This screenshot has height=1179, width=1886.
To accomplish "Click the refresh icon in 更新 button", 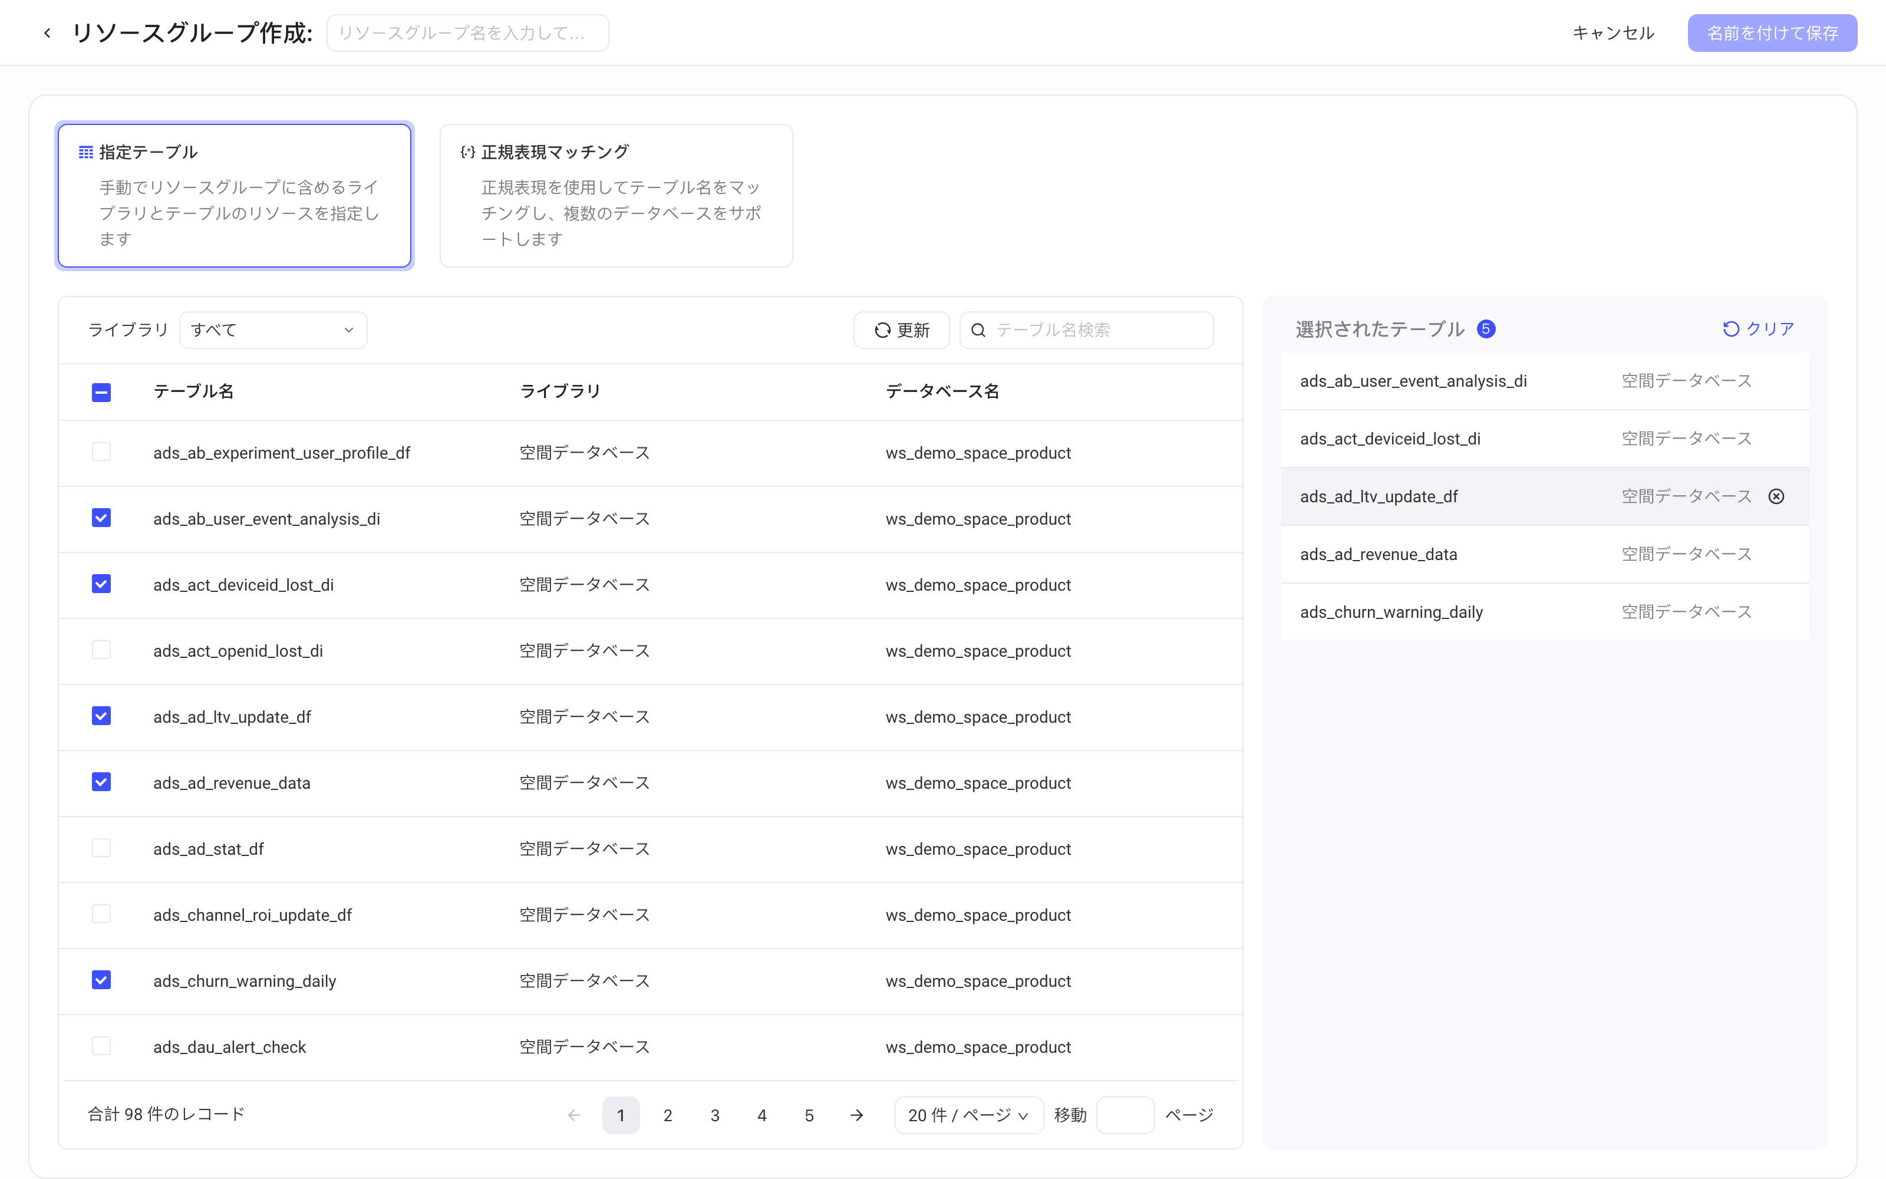I will click(882, 330).
